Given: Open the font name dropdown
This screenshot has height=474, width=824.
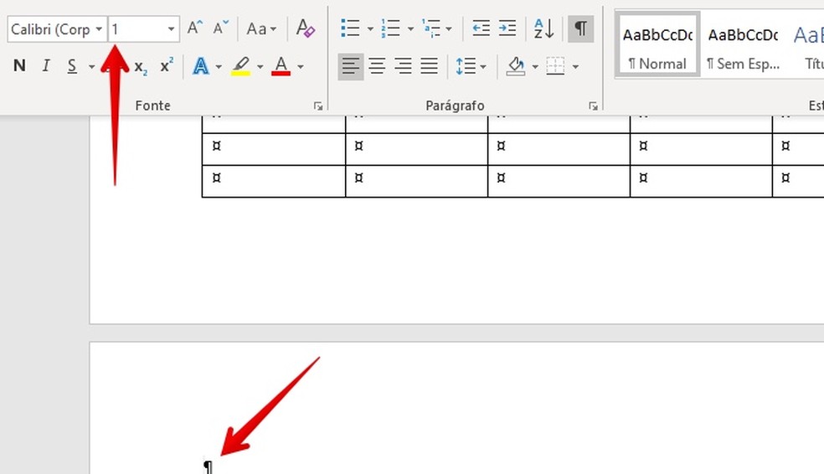Looking at the screenshot, I should (98, 29).
